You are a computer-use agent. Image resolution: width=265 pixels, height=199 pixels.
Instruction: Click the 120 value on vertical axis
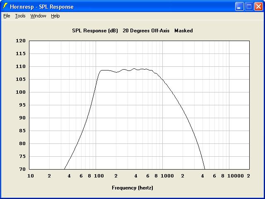click(x=21, y=41)
